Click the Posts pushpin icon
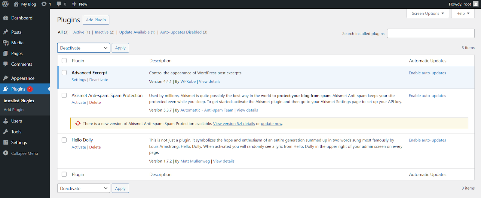The width and height of the screenshot is (481, 198). (6, 32)
